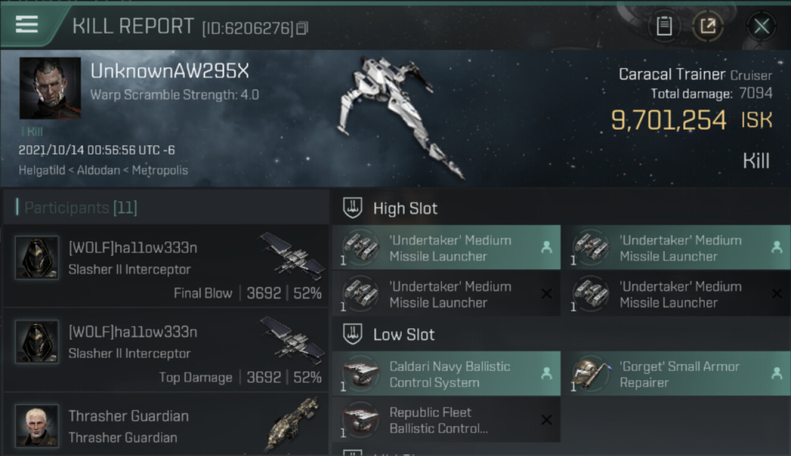Open UnknownAW295X pilot portrait
The image size is (791, 456).
[x=50, y=88]
